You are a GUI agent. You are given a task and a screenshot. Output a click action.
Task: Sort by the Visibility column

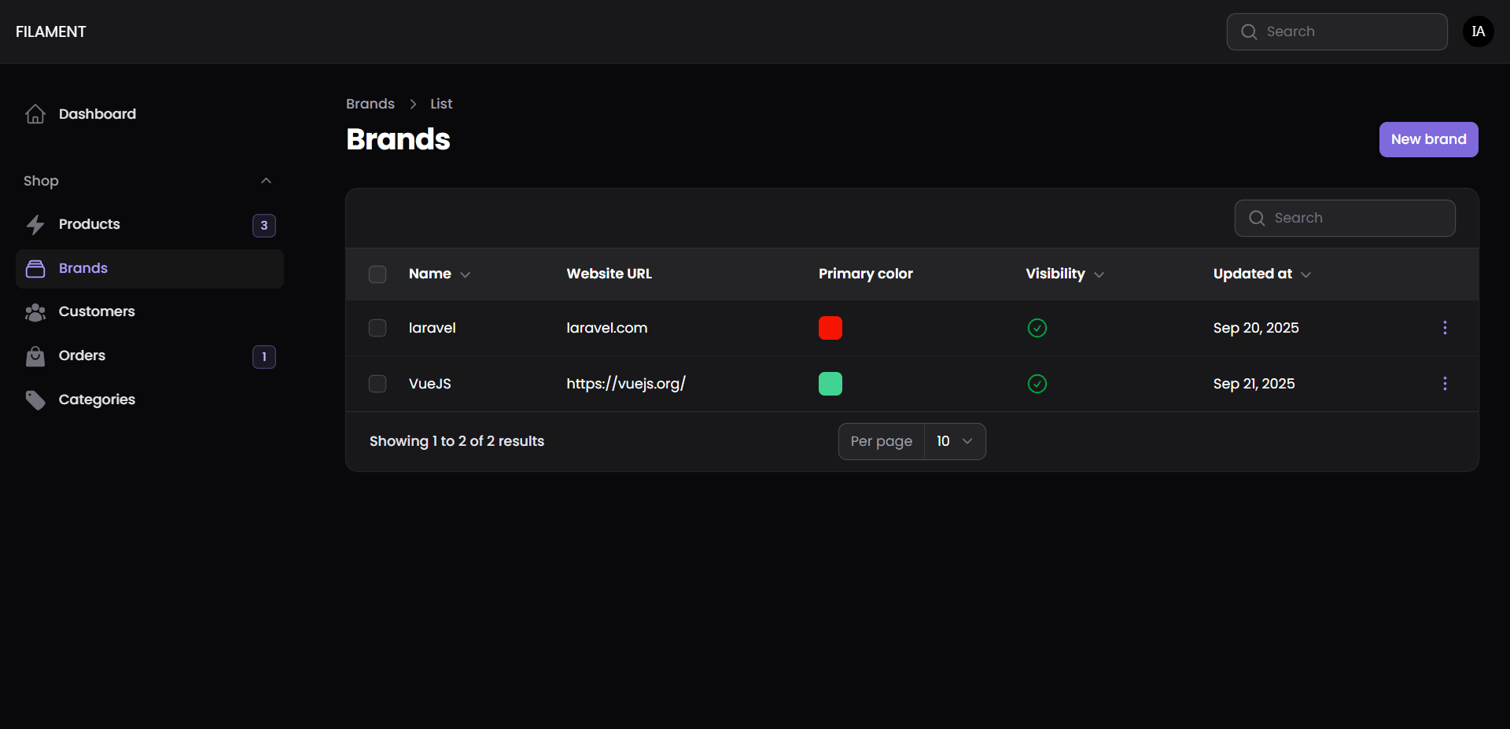coord(1065,274)
